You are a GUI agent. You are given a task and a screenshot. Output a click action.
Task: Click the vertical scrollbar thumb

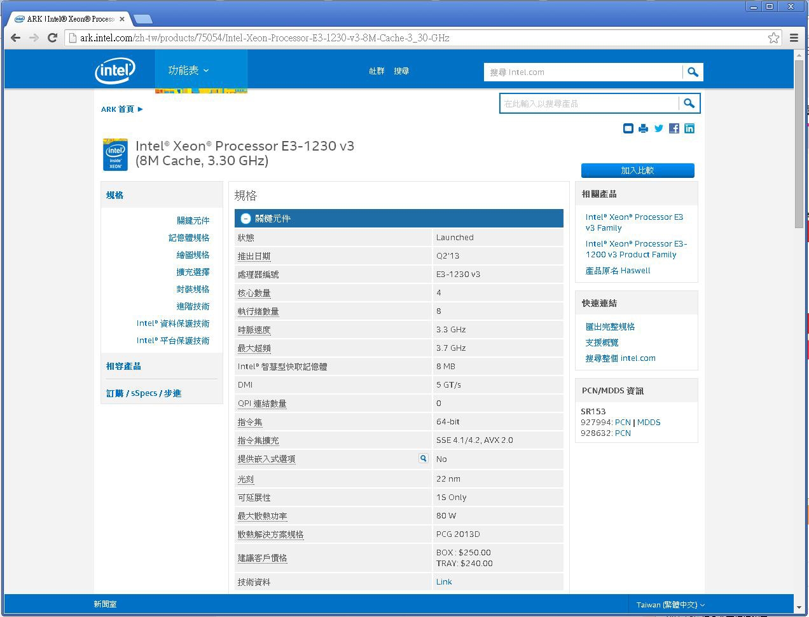[x=799, y=145]
